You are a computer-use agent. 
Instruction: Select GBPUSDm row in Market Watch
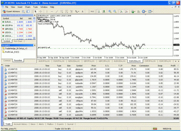click(17, 29)
